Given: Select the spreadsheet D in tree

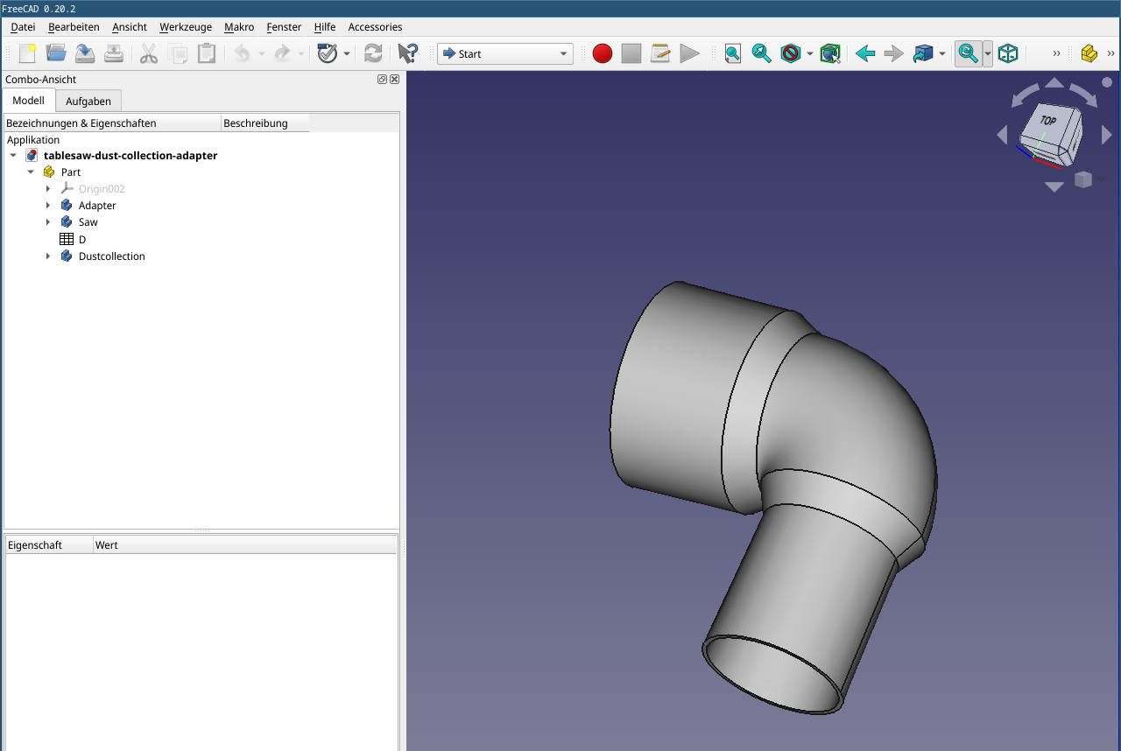Looking at the screenshot, I should click(81, 240).
